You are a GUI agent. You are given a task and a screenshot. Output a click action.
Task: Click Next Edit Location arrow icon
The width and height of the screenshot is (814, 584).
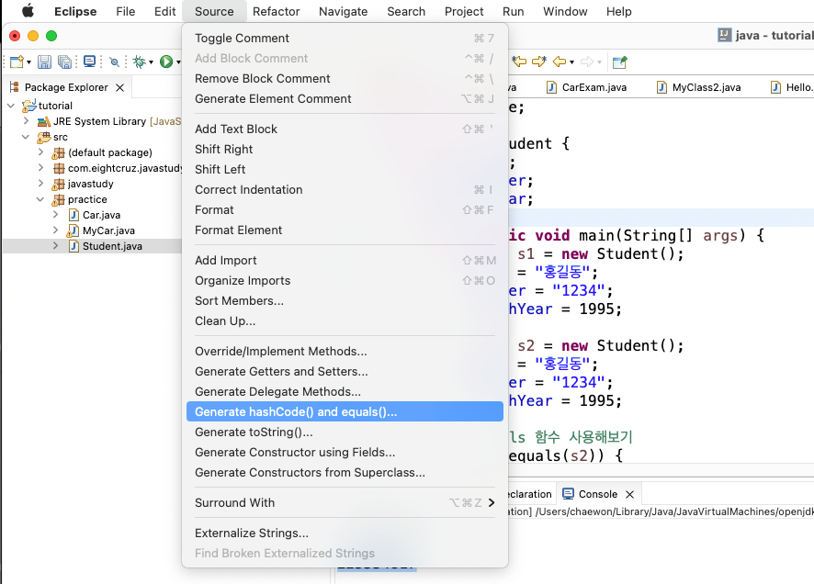539,62
